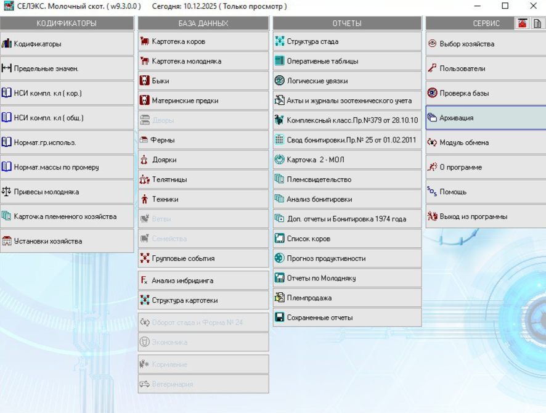Open the Племсвидетельство report

pyautogui.click(x=347, y=180)
